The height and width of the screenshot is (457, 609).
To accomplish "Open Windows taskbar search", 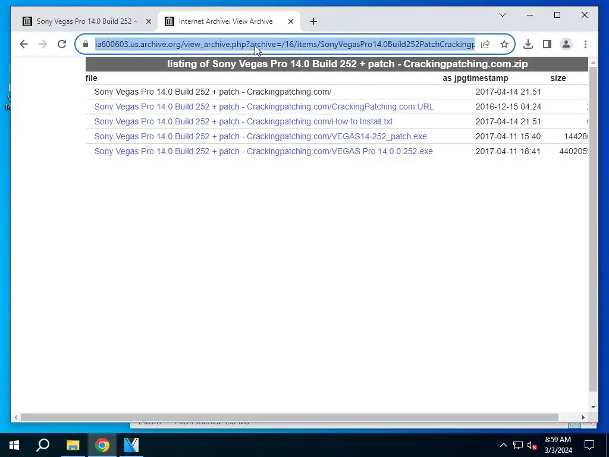I will point(43,445).
